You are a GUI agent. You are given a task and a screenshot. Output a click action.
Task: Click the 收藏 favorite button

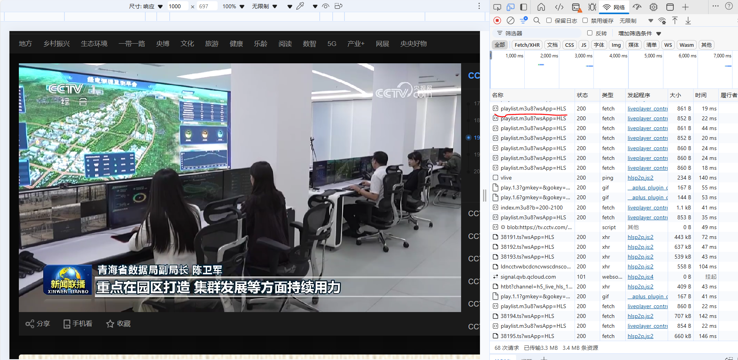[x=118, y=323]
